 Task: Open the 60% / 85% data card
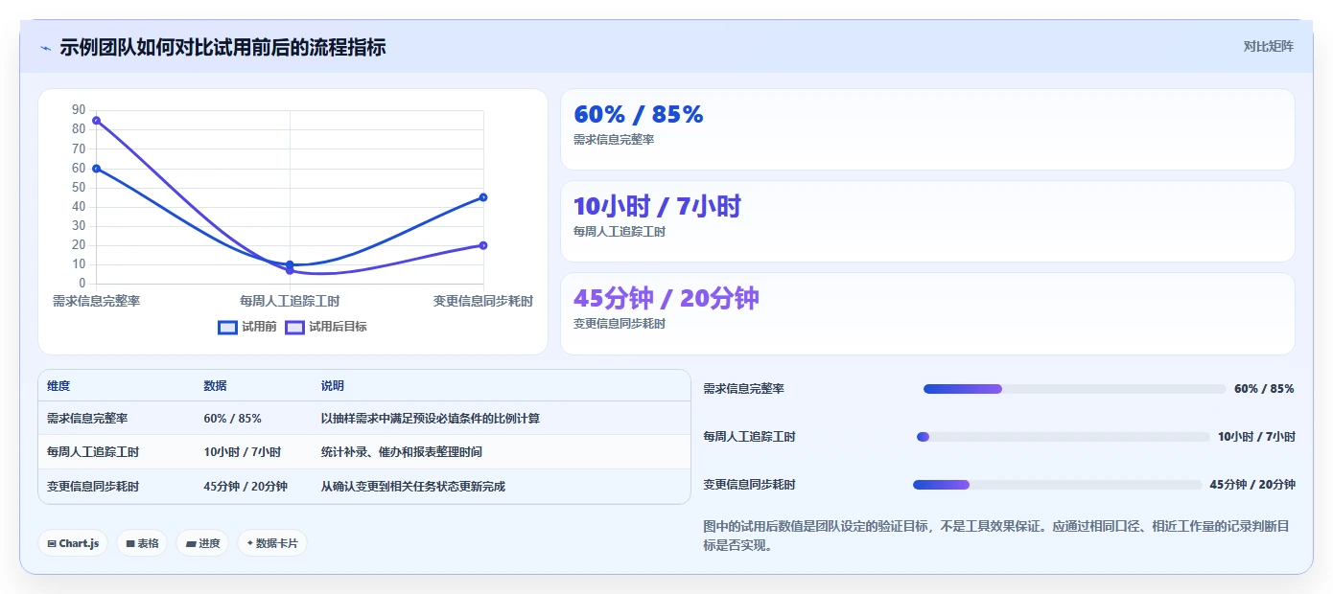927,129
